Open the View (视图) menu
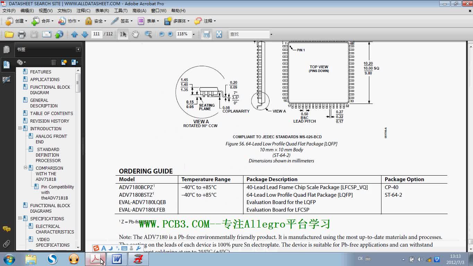This screenshot has height=266, width=473. point(45,11)
